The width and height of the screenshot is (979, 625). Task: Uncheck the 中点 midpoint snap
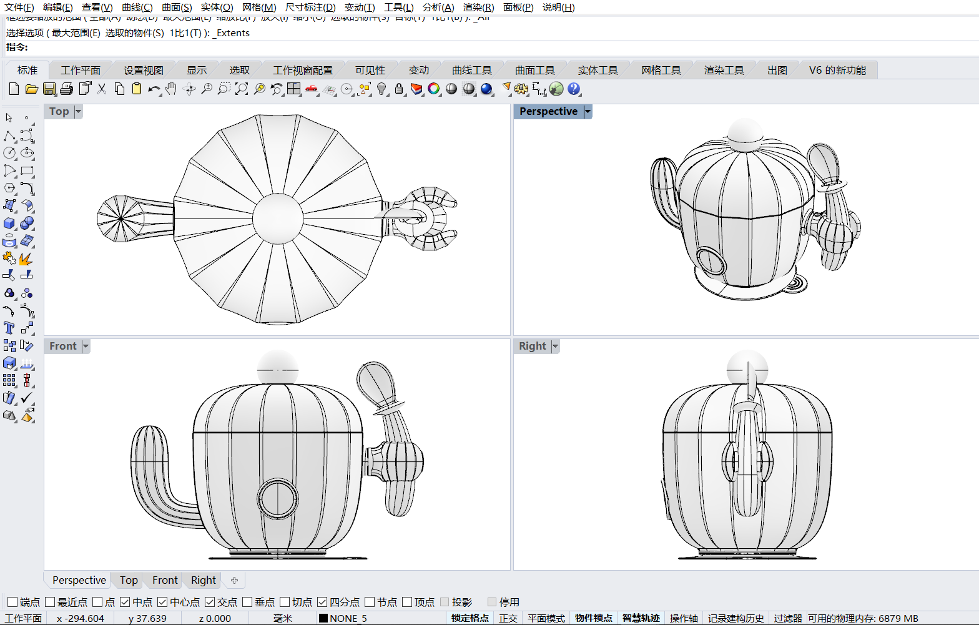click(x=125, y=602)
